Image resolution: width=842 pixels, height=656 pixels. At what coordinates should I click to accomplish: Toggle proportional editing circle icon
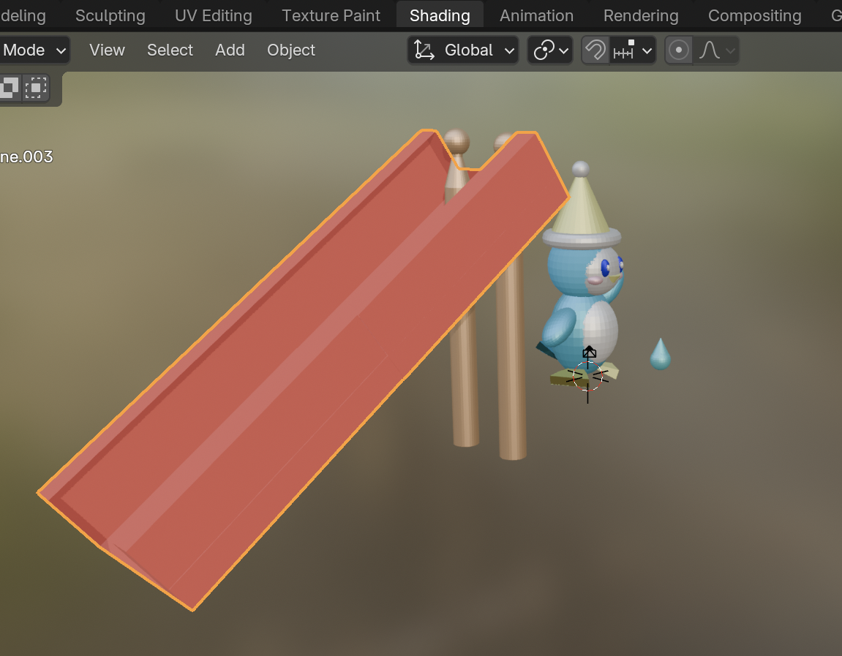(679, 50)
